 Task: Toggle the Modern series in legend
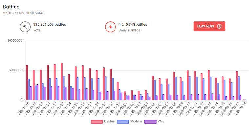point(130,121)
